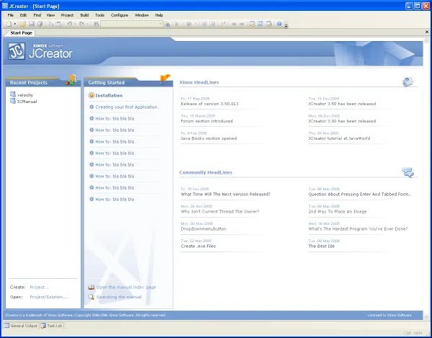This screenshot has width=432, height=338.
Task: Open 2nd Way To Place An Image post
Action: pyautogui.click(x=338, y=212)
